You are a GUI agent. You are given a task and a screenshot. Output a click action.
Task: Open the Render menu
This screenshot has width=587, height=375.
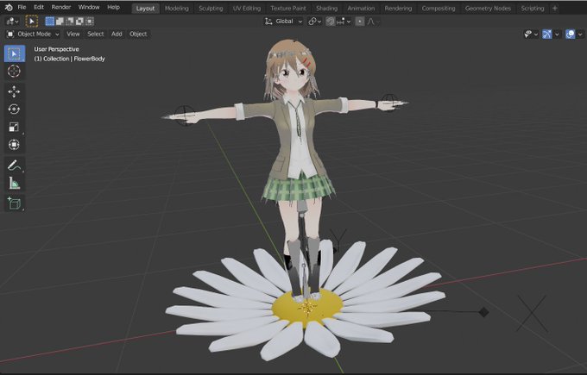point(61,7)
